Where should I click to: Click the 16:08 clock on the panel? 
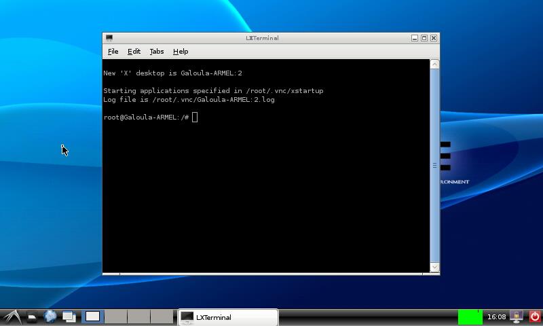[x=497, y=317]
